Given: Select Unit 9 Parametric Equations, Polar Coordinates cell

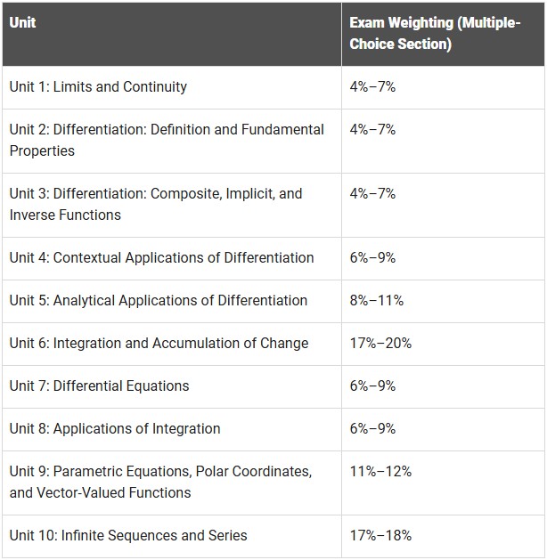Looking at the screenshot, I should (x=172, y=483).
